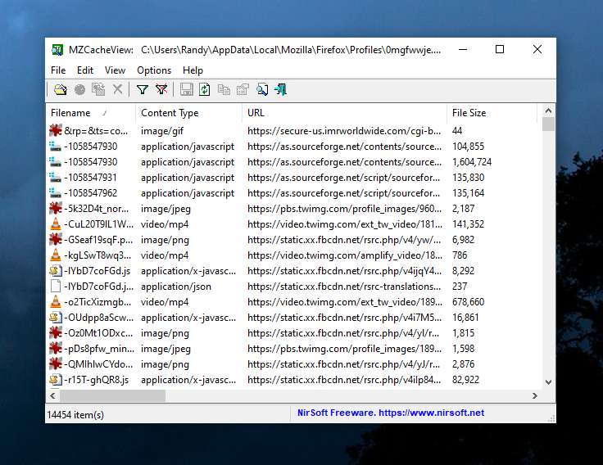This screenshot has width=603, height=465.
Task: Open the View menu
Action: click(115, 70)
